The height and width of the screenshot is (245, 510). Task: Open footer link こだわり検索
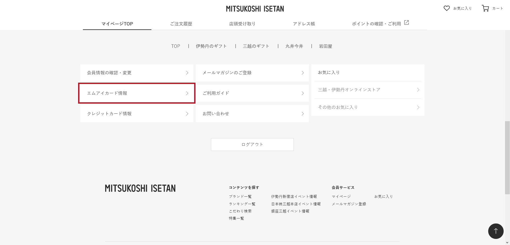[x=240, y=211]
